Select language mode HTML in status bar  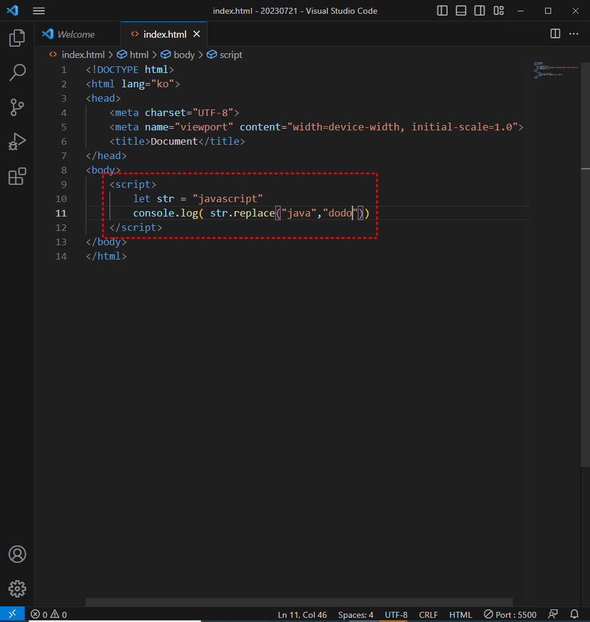(460, 614)
